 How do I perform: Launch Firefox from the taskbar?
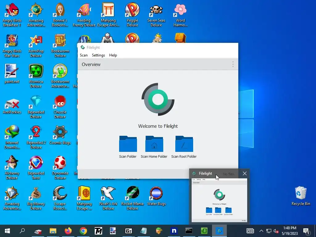[68, 231]
